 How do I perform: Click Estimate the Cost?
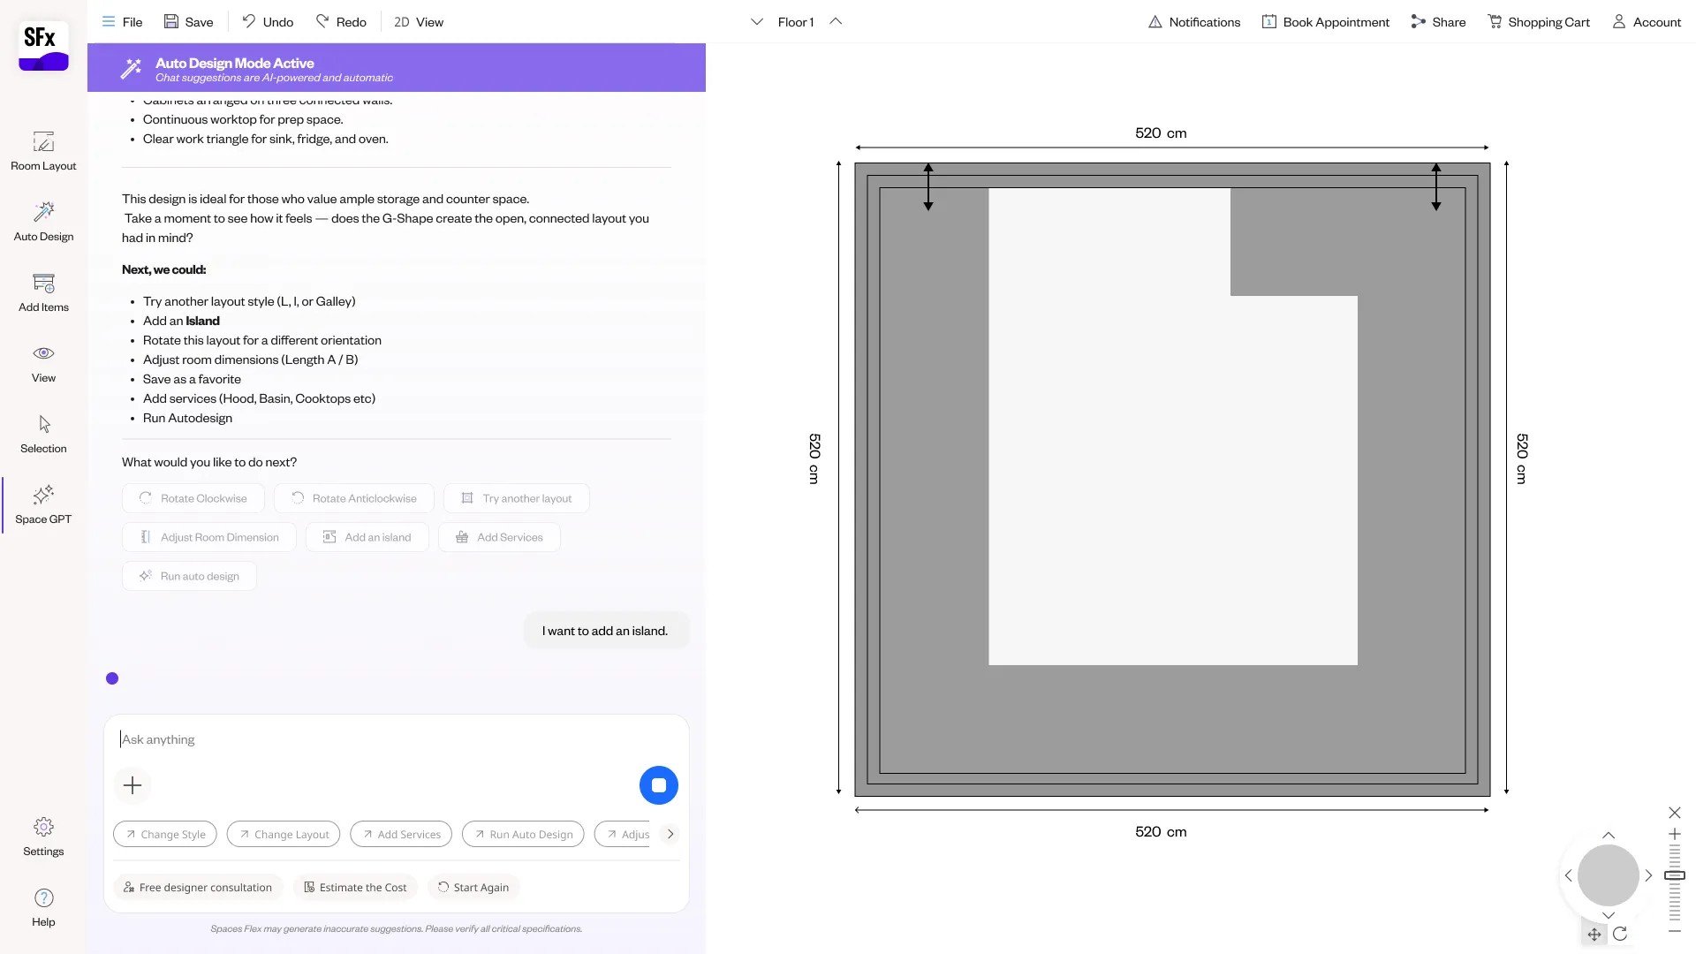(355, 887)
